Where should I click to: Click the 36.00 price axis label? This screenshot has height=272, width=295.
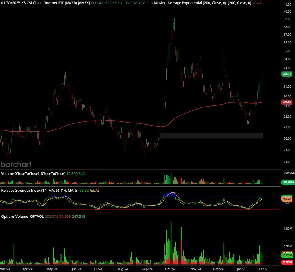coord(287,42)
